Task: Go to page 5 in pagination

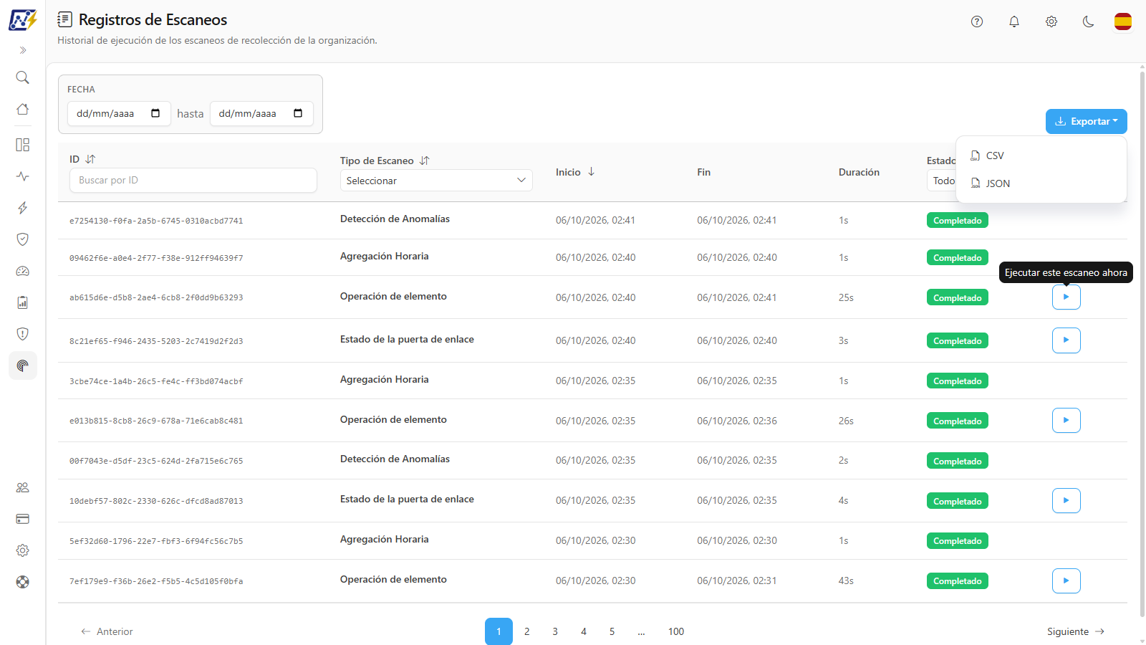Action: [x=612, y=631]
